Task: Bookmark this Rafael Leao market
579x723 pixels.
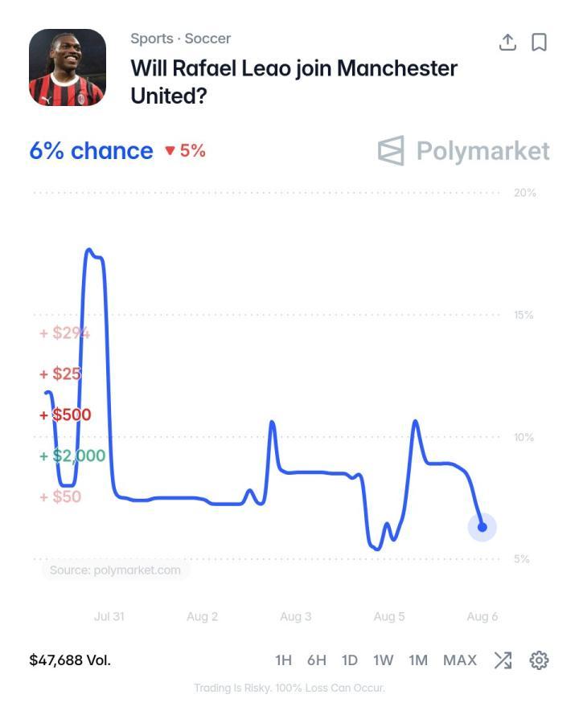Action: point(539,42)
